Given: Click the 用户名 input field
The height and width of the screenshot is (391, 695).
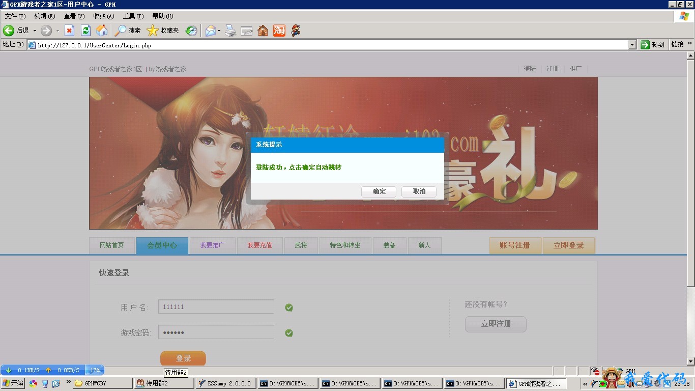Looking at the screenshot, I should coord(216,307).
